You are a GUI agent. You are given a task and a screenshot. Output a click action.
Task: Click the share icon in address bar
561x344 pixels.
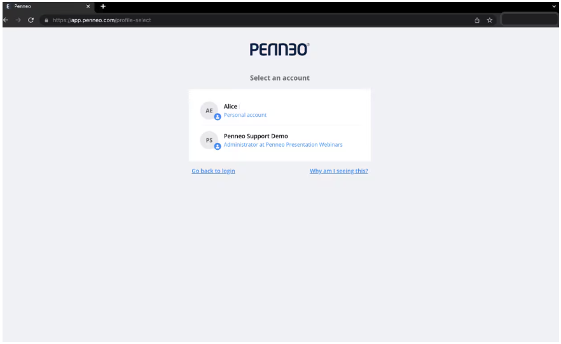477,20
